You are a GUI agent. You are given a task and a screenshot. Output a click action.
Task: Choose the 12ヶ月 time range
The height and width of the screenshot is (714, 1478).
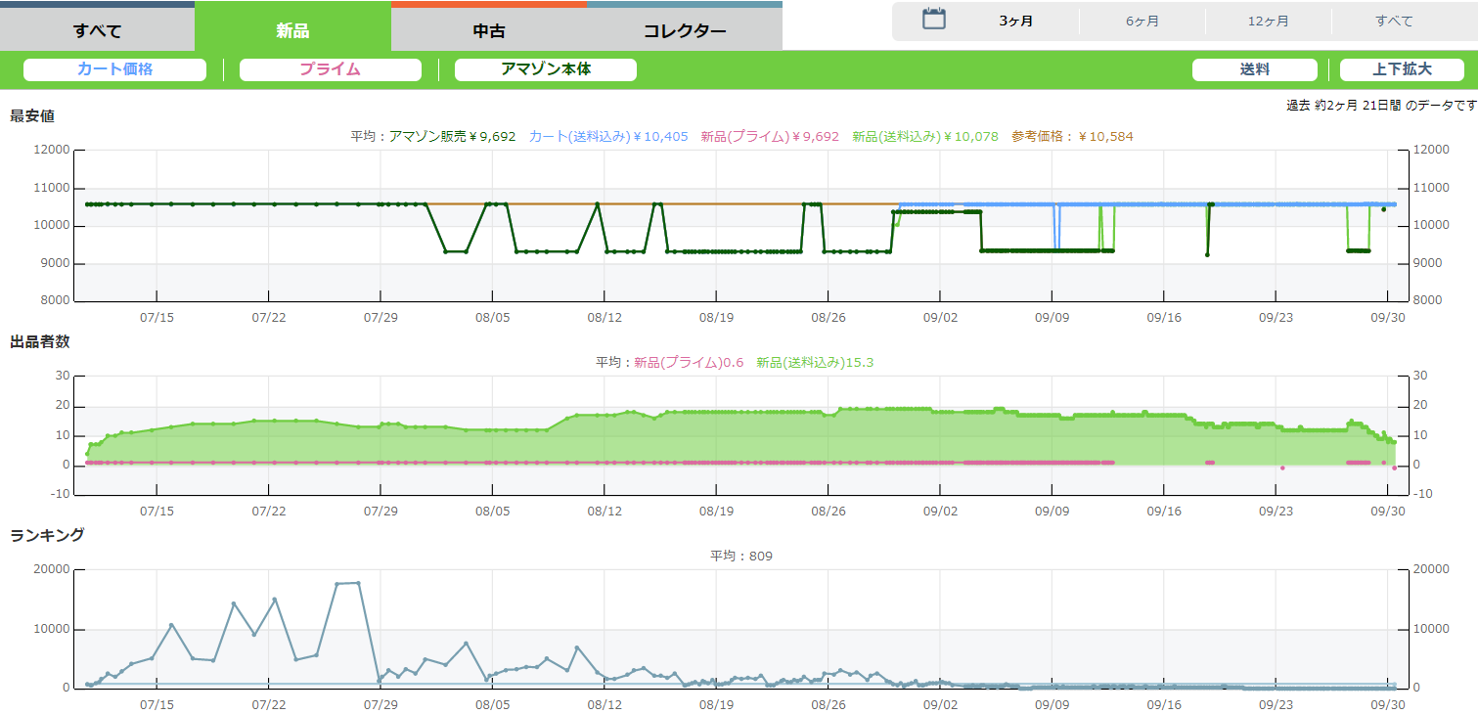click(x=1268, y=22)
